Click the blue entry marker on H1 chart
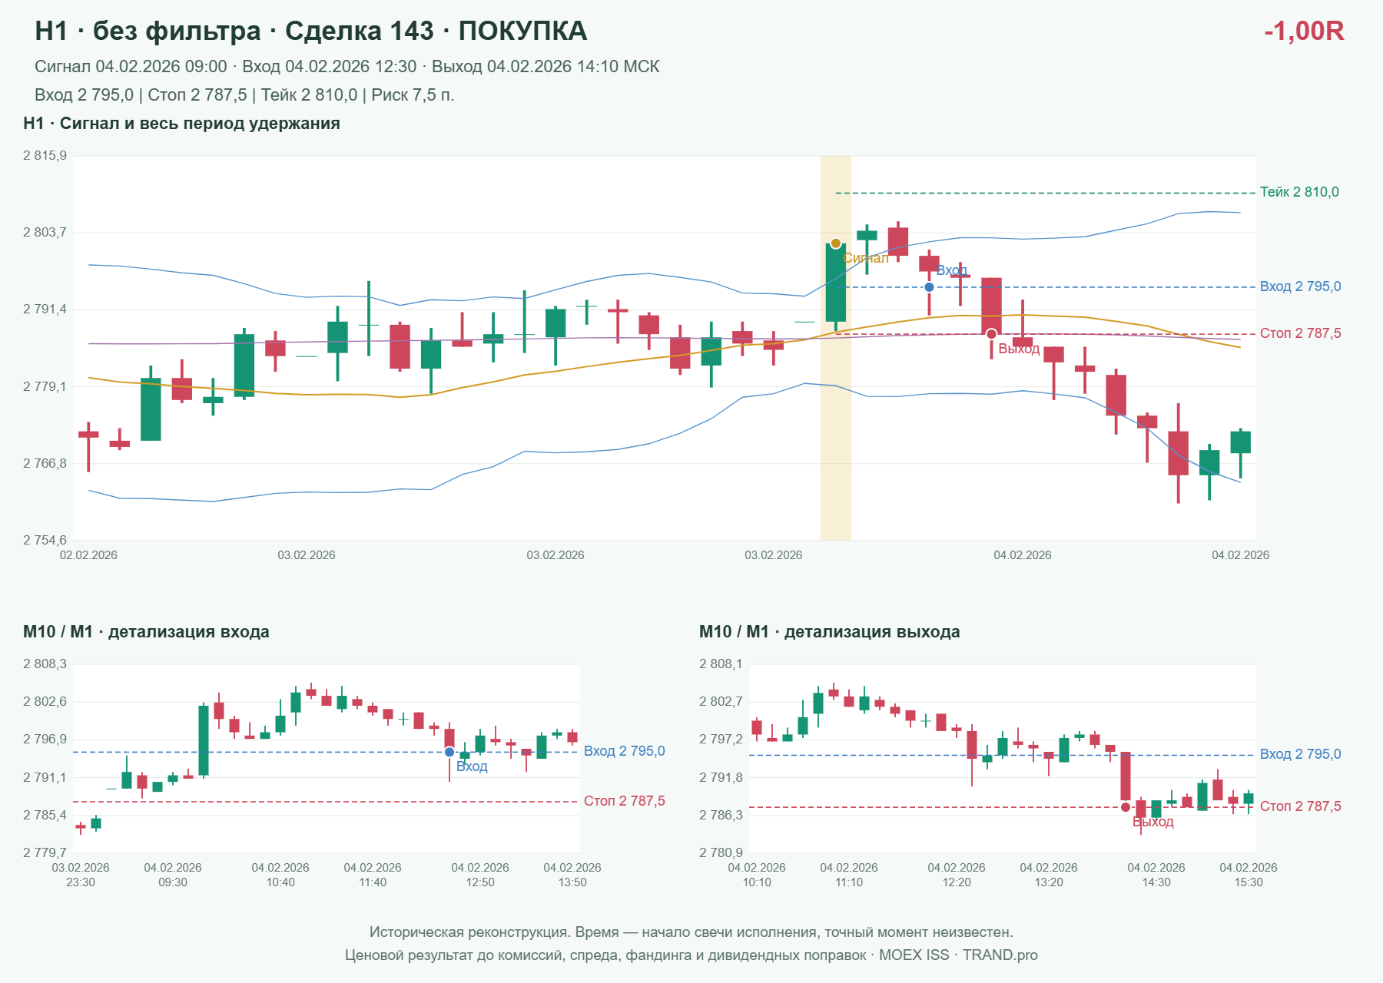 [929, 287]
